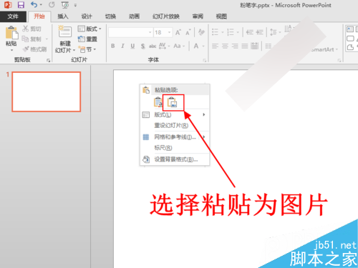Screen dimensions: 358x268
Task: Open the 剪贴板 group dialog launcher
Action: (49, 60)
